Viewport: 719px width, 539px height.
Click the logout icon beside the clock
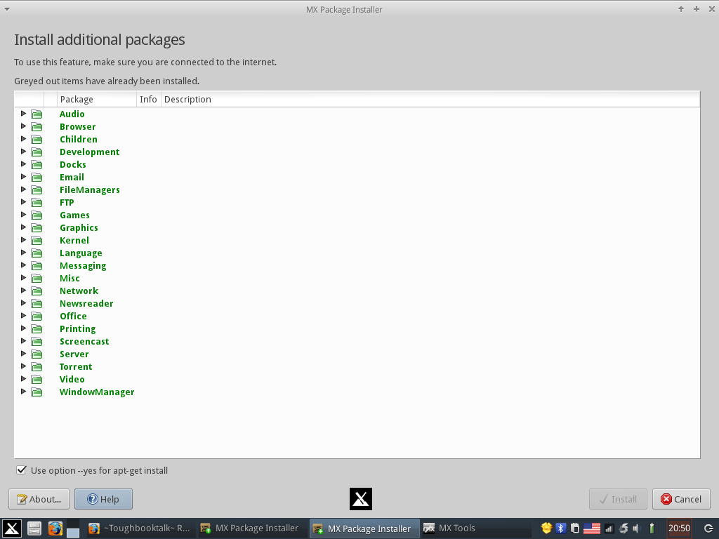[x=708, y=528]
